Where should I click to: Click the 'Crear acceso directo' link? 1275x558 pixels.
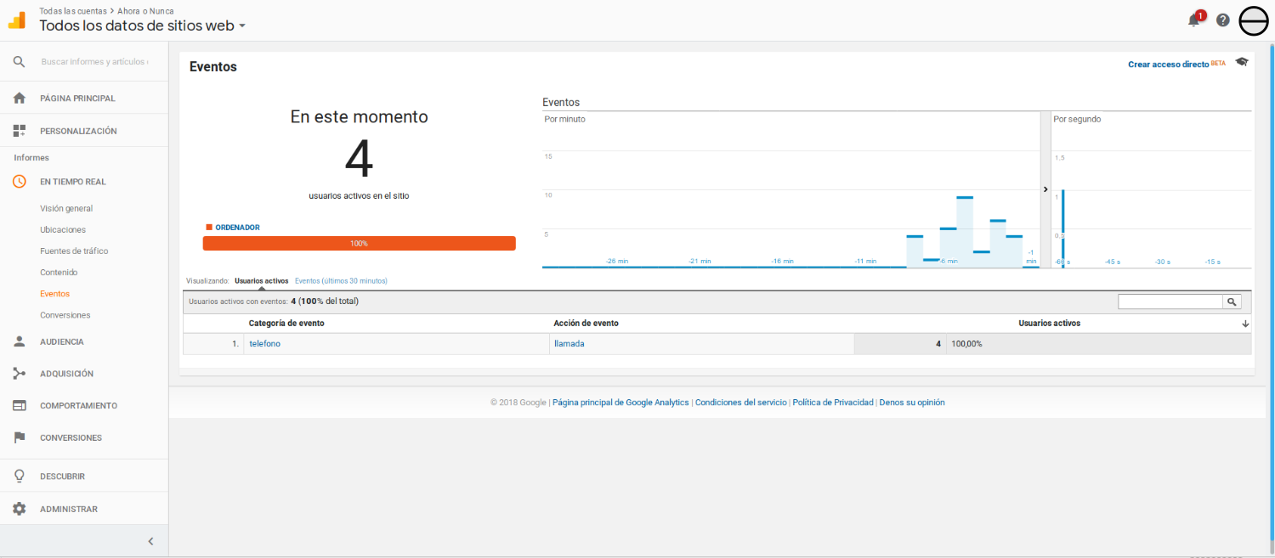1168,64
